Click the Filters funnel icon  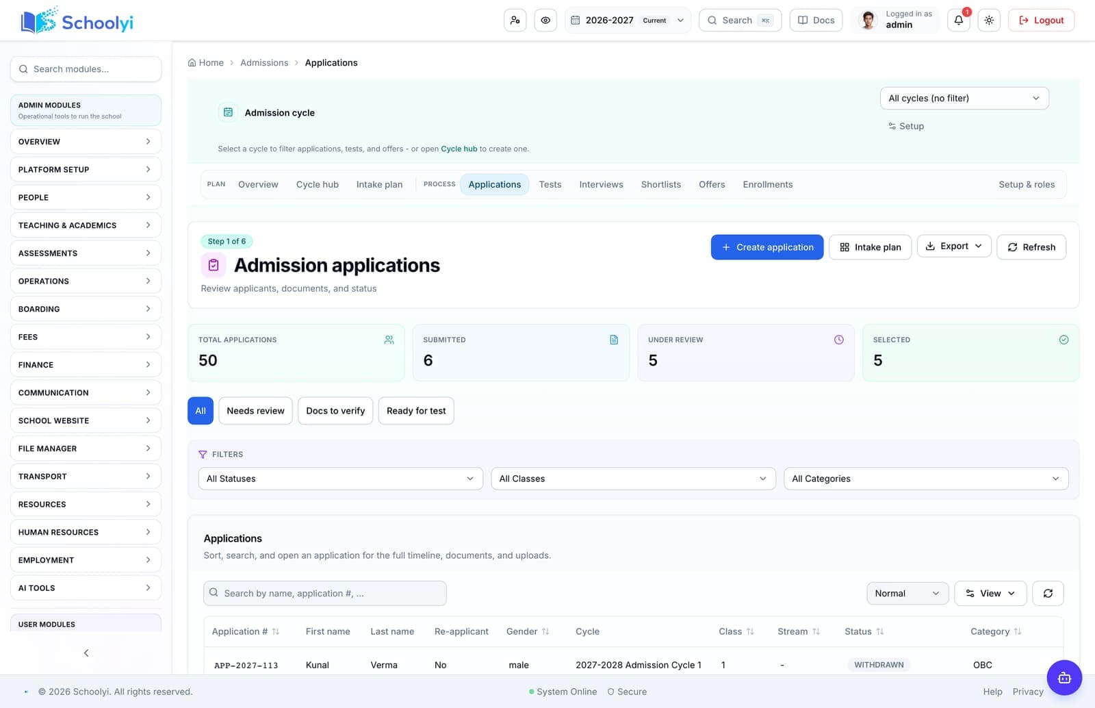pyautogui.click(x=203, y=455)
